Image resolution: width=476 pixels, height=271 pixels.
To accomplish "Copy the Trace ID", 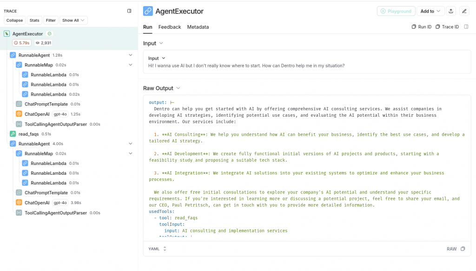I will 447,27.
